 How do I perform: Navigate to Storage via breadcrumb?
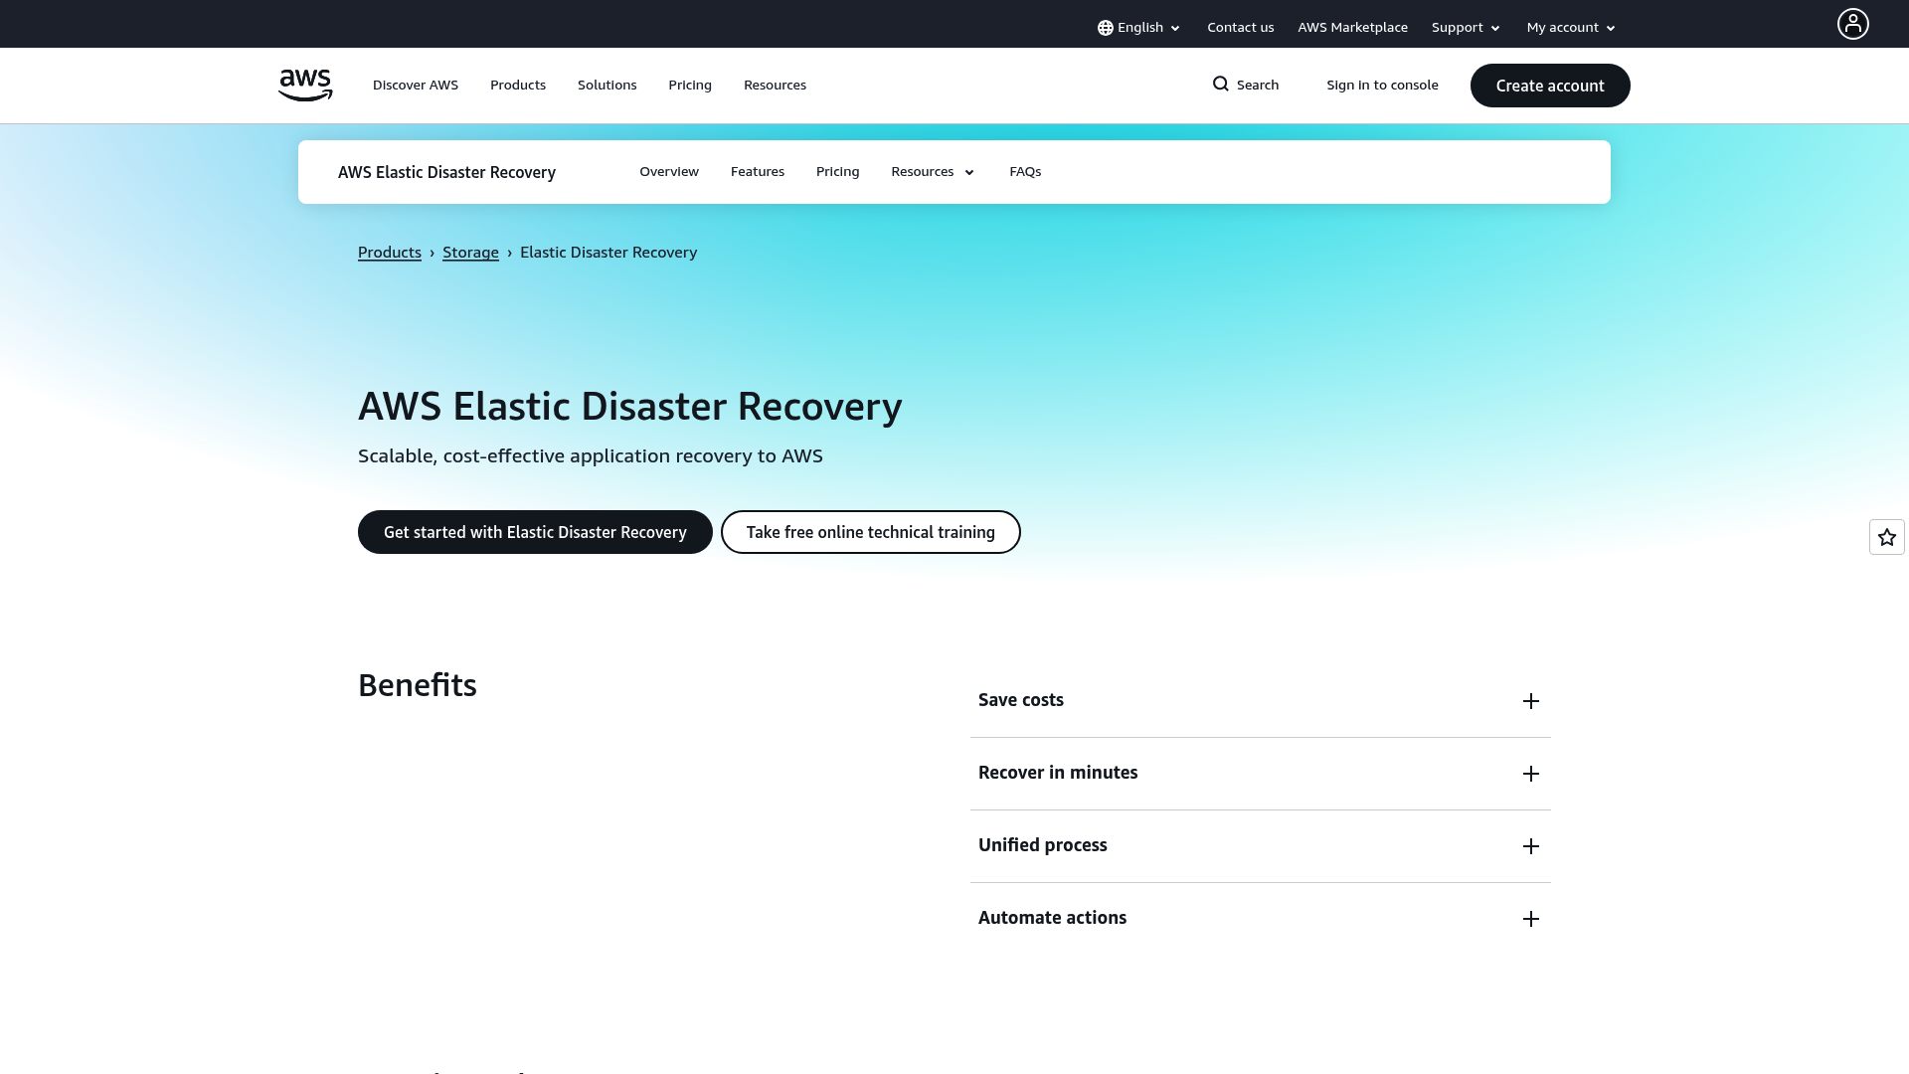[469, 252]
